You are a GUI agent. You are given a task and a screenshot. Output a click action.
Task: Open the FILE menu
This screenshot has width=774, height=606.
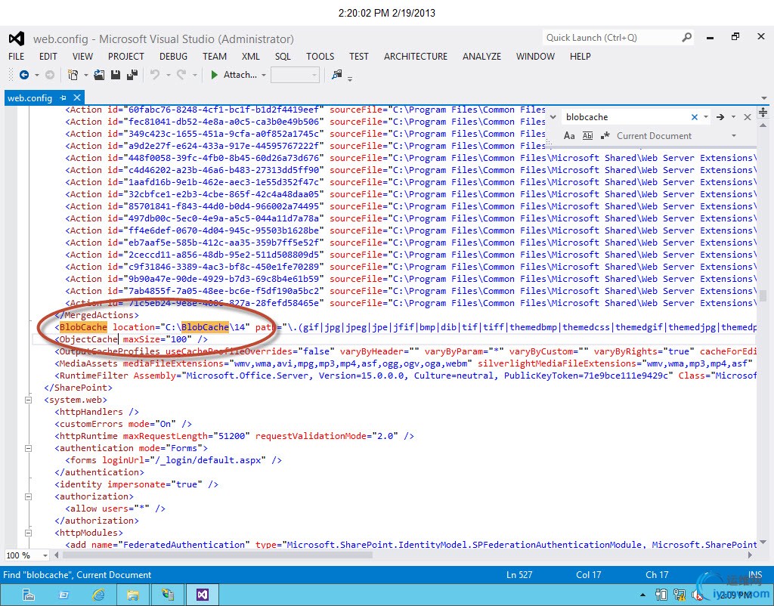17,56
